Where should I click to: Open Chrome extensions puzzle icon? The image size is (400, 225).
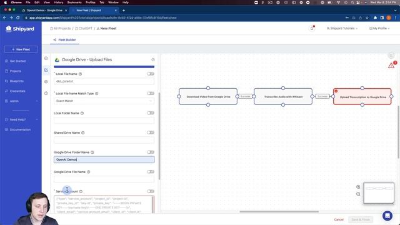(375, 18)
